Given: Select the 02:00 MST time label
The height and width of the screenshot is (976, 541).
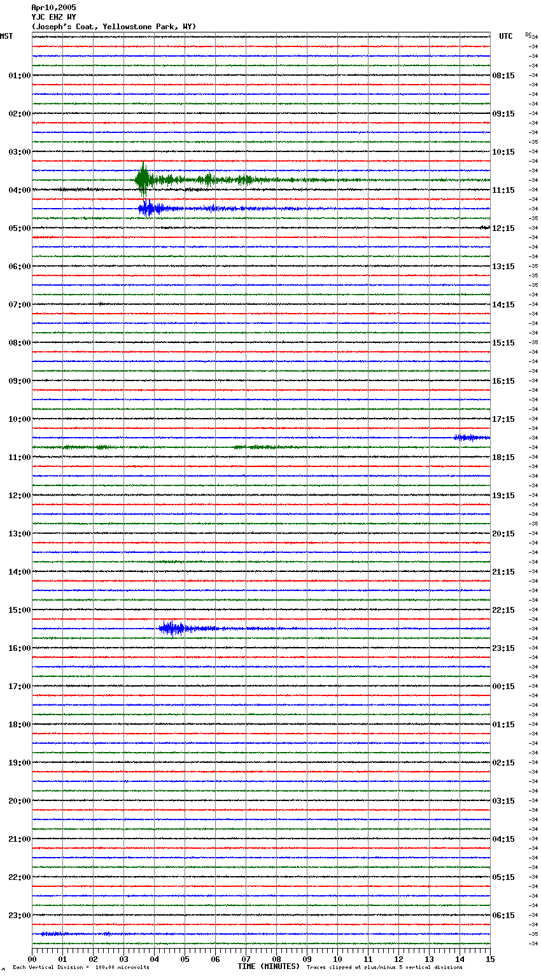Looking at the screenshot, I should 20,114.
